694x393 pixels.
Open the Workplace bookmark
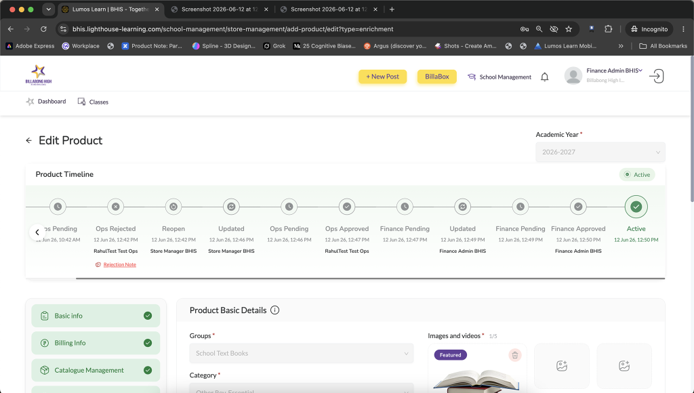coord(81,46)
